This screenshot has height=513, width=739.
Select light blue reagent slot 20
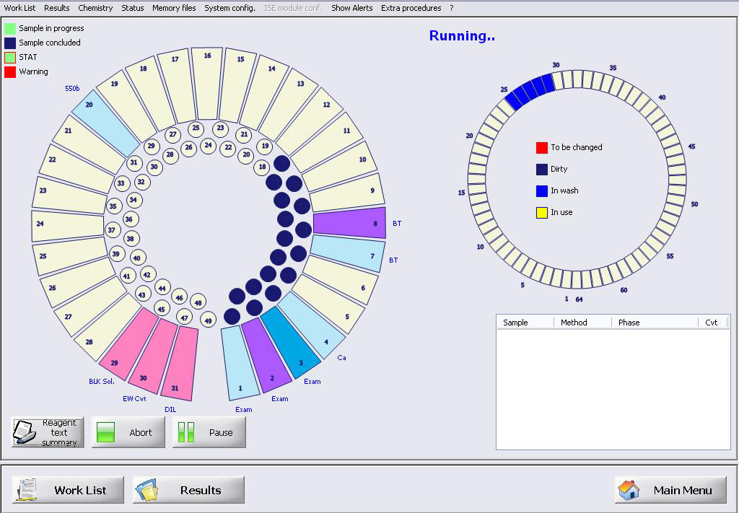(x=101, y=115)
